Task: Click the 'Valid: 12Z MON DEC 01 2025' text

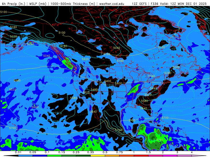Action: (x=183, y=4)
